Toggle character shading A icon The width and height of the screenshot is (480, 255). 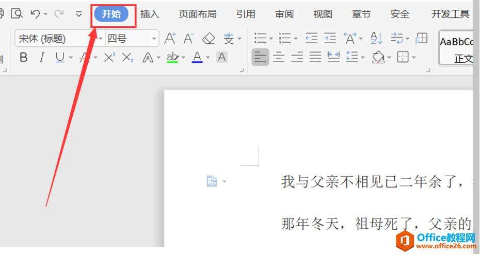click(x=222, y=57)
